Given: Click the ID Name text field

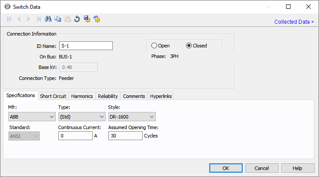Looking at the screenshot, I should pyautogui.click(x=86, y=46).
